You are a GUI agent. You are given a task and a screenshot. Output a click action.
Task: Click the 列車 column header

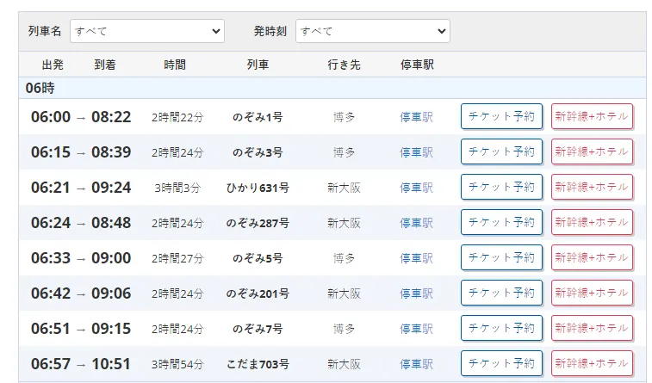pyautogui.click(x=258, y=65)
